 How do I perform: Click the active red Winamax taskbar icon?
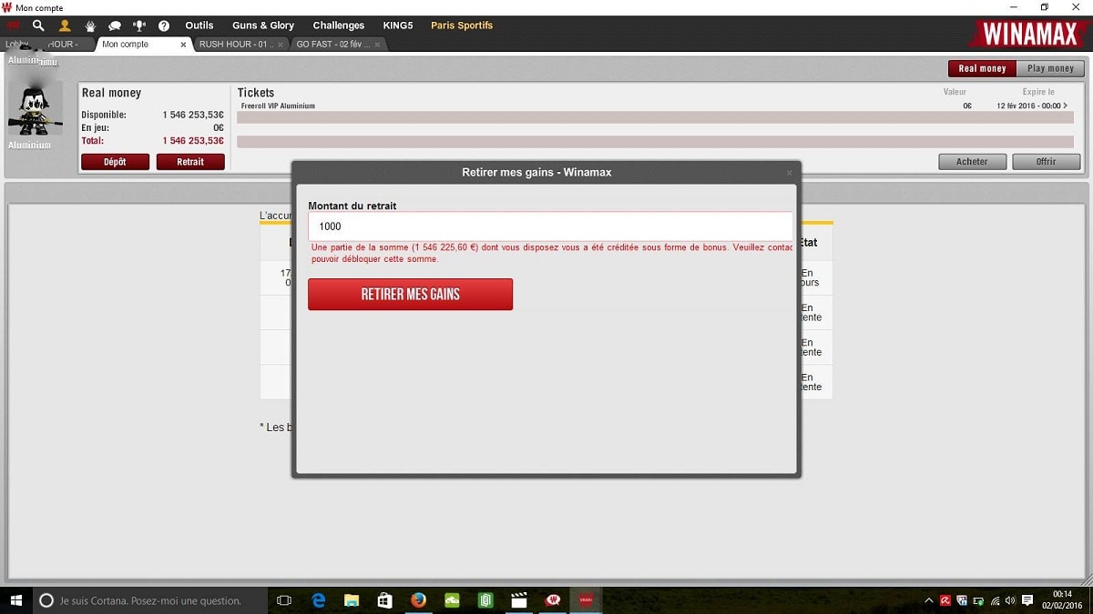point(586,600)
